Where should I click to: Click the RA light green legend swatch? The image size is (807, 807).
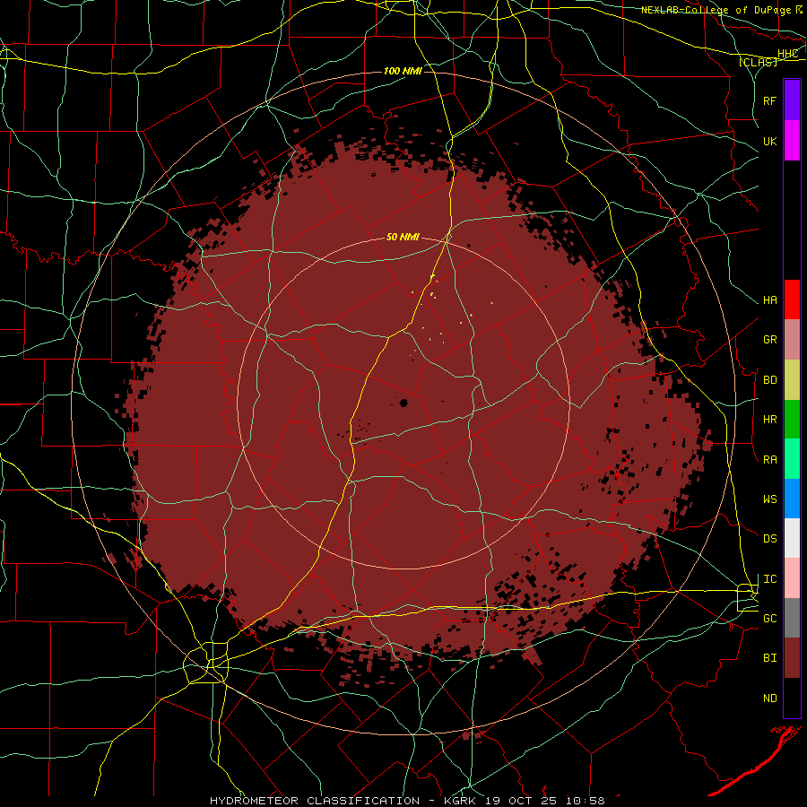click(792, 459)
